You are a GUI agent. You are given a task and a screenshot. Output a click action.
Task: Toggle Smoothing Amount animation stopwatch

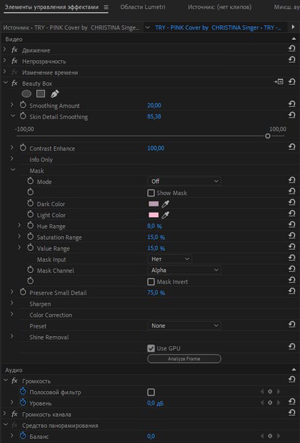[x=23, y=105]
